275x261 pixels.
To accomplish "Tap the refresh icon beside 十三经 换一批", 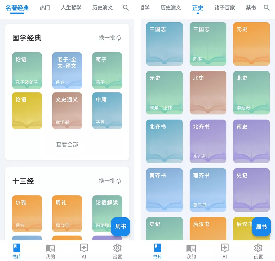I will tap(119, 181).
